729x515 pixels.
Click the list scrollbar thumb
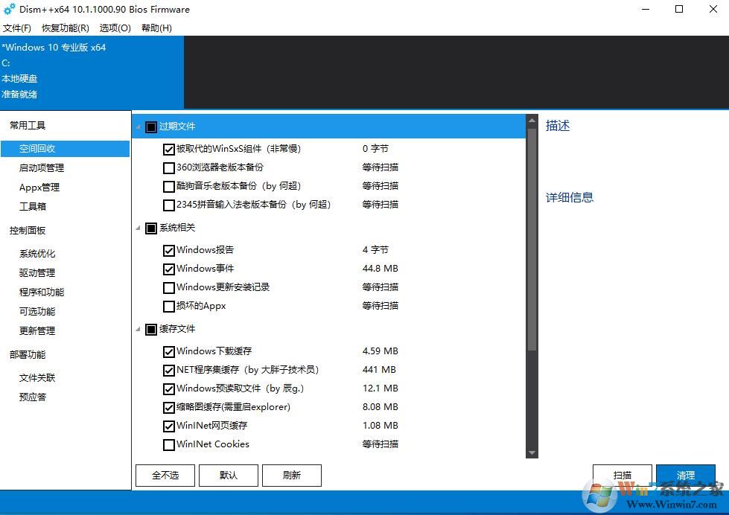pos(532,240)
